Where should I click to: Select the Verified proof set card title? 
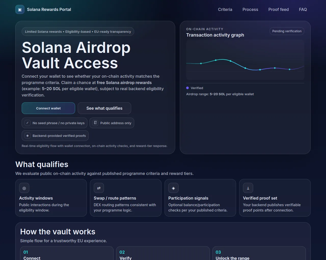[x=260, y=198]
